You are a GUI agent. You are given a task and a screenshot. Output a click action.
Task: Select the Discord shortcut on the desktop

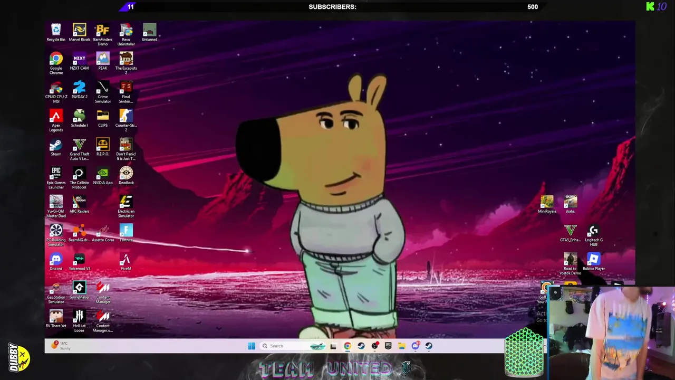[x=56, y=261]
